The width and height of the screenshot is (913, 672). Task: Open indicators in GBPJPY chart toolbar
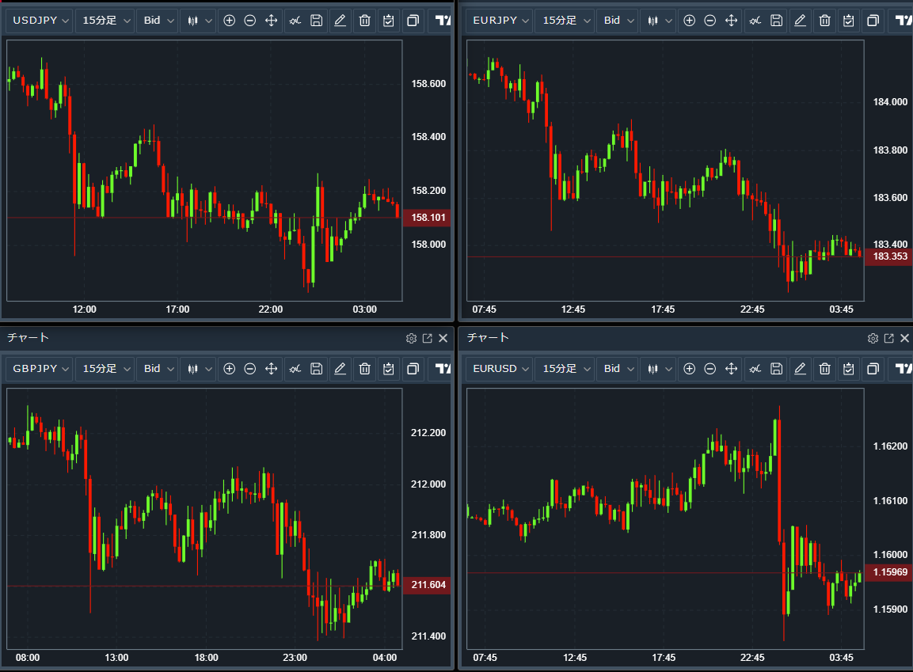click(x=295, y=369)
